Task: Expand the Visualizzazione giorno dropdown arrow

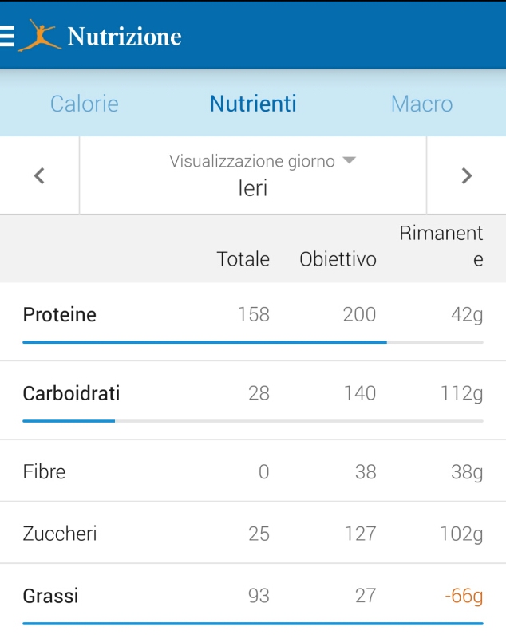Action: pos(349,160)
